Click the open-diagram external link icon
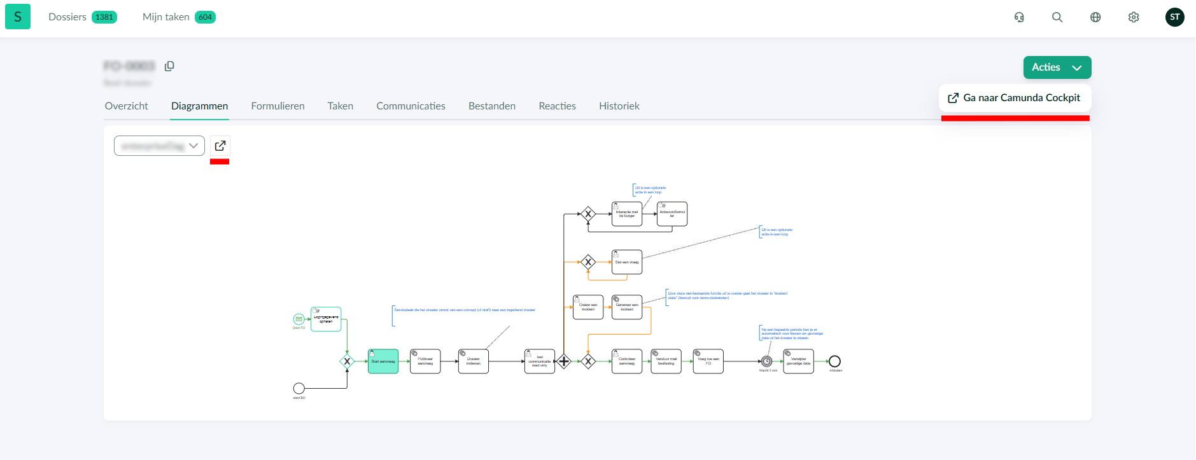This screenshot has height=460, width=1196. coord(220,146)
